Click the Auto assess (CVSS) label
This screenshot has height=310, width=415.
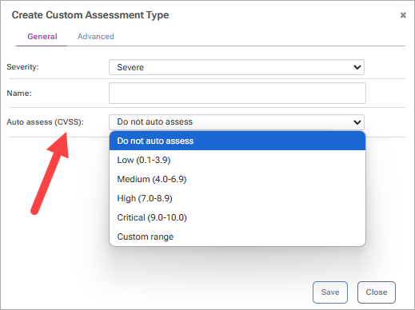coord(45,122)
